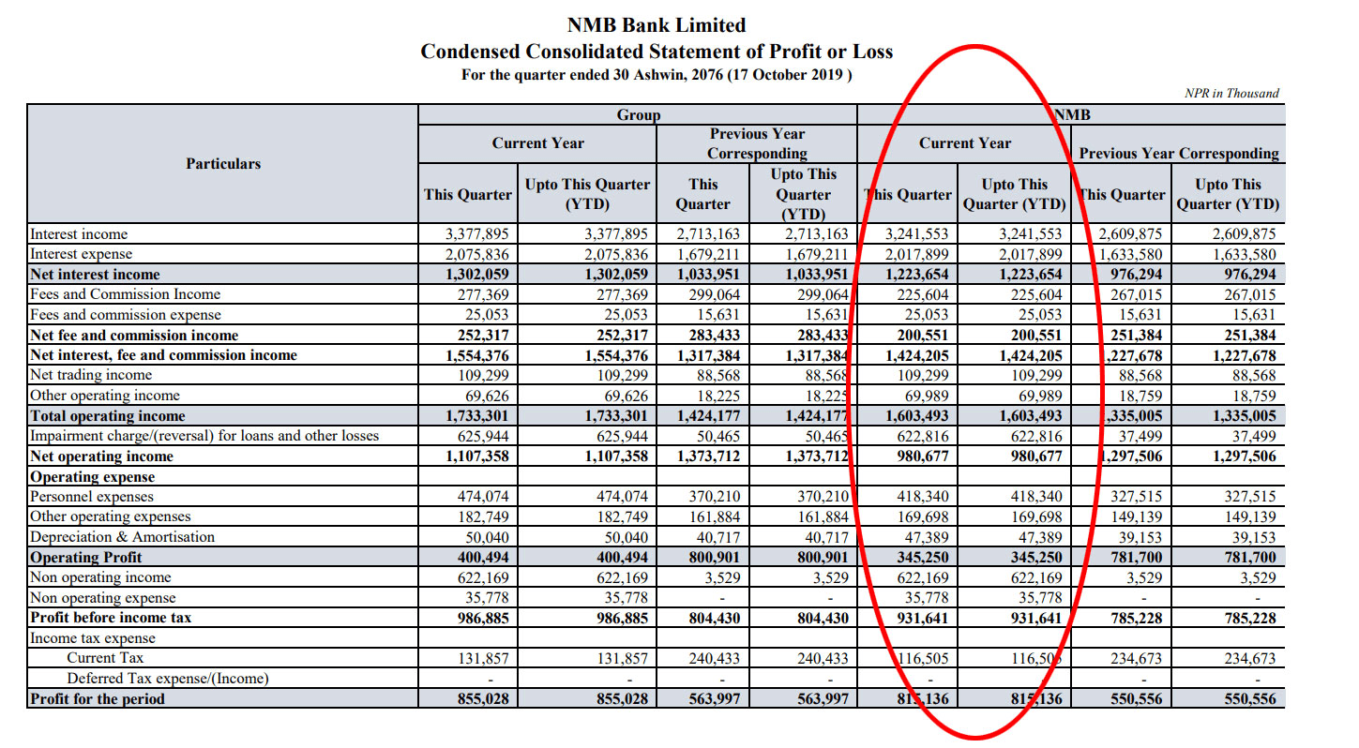This screenshot has width=1359, height=748.
Task: Select 'Current Year' header under Group
Action: pyautogui.click(x=537, y=143)
